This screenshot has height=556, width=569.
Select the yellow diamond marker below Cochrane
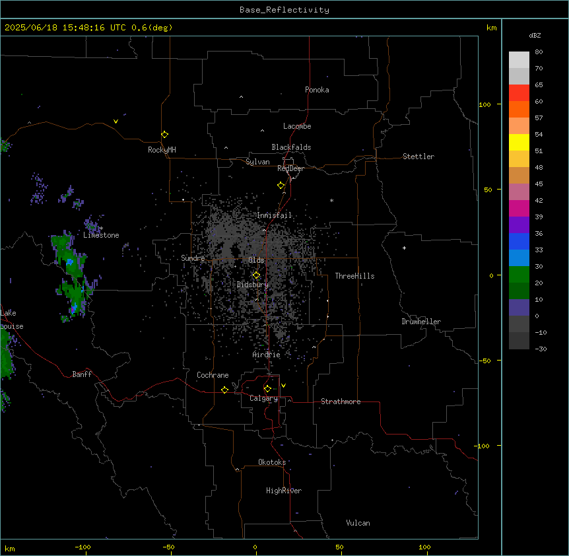(224, 390)
